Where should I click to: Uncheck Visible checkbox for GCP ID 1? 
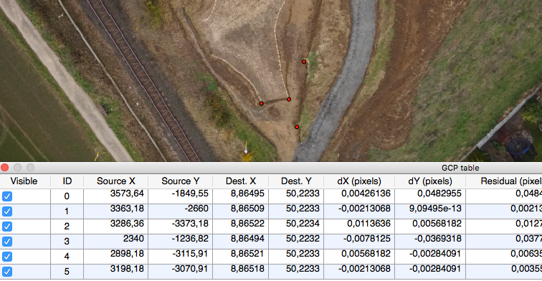coord(7,211)
